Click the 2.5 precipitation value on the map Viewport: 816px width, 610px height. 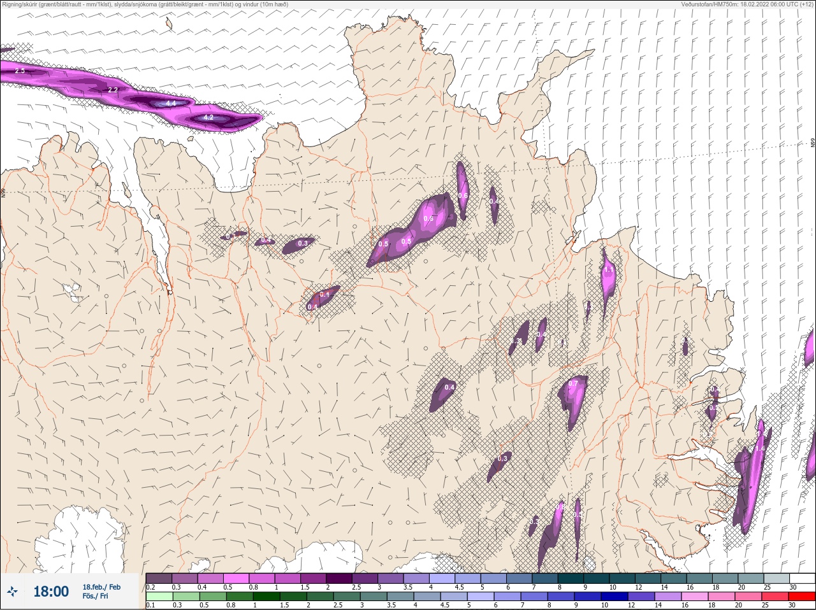[x=20, y=71]
